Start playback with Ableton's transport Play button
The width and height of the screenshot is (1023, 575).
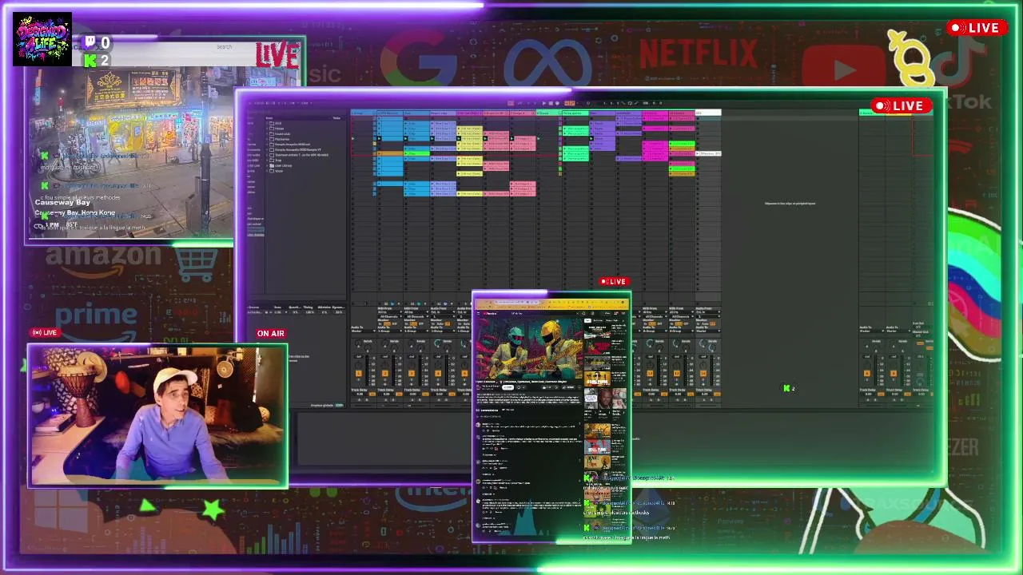pyautogui.click(x=544, y=103)
